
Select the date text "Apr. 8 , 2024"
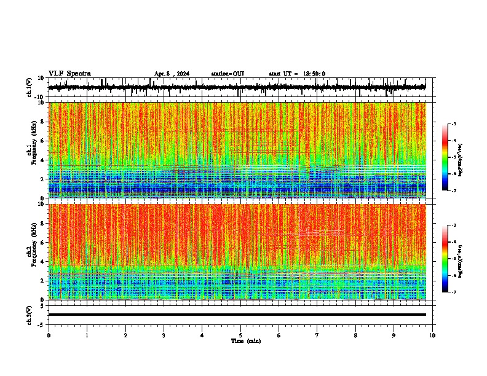(172, 74)
